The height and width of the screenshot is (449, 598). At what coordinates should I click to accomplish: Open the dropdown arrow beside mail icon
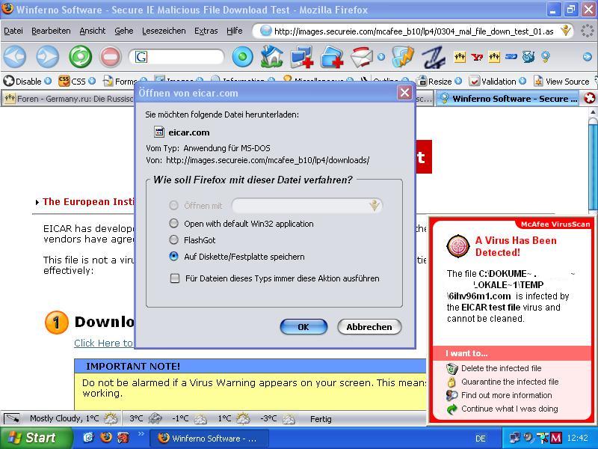(381, 58)
